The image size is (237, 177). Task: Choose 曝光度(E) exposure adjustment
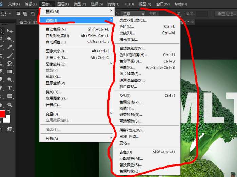tap(147, 39)
